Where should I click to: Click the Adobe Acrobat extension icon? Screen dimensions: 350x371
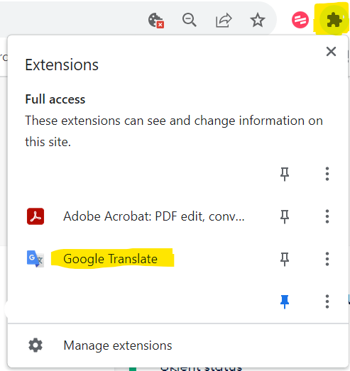tap(35, 216)
